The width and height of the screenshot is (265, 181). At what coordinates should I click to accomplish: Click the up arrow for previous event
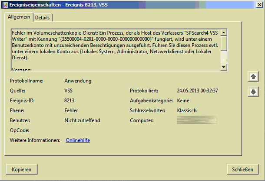click(x=253, y=77)
